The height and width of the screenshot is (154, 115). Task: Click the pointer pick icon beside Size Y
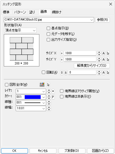coord(108,60)
